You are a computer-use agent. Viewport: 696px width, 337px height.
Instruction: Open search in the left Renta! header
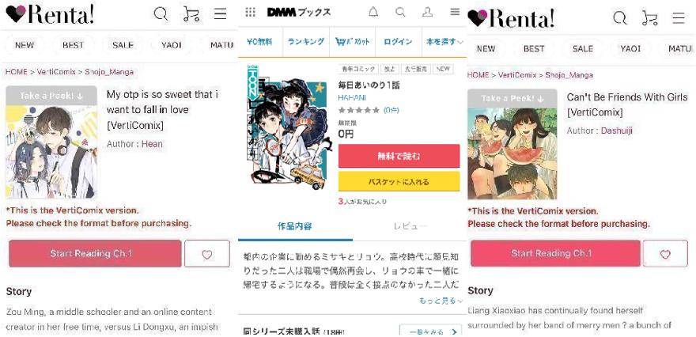pos(161,14)
